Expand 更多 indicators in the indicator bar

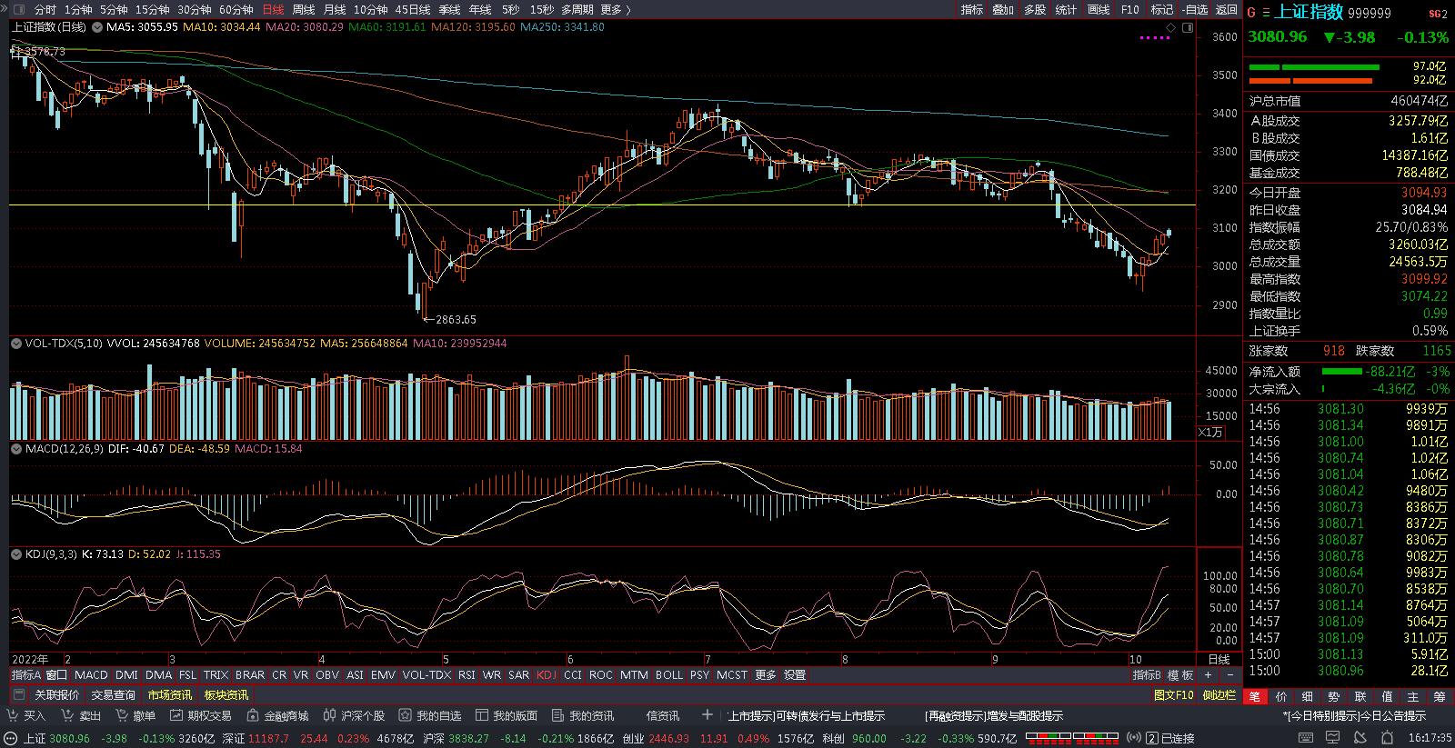click(x=766, y=675)
